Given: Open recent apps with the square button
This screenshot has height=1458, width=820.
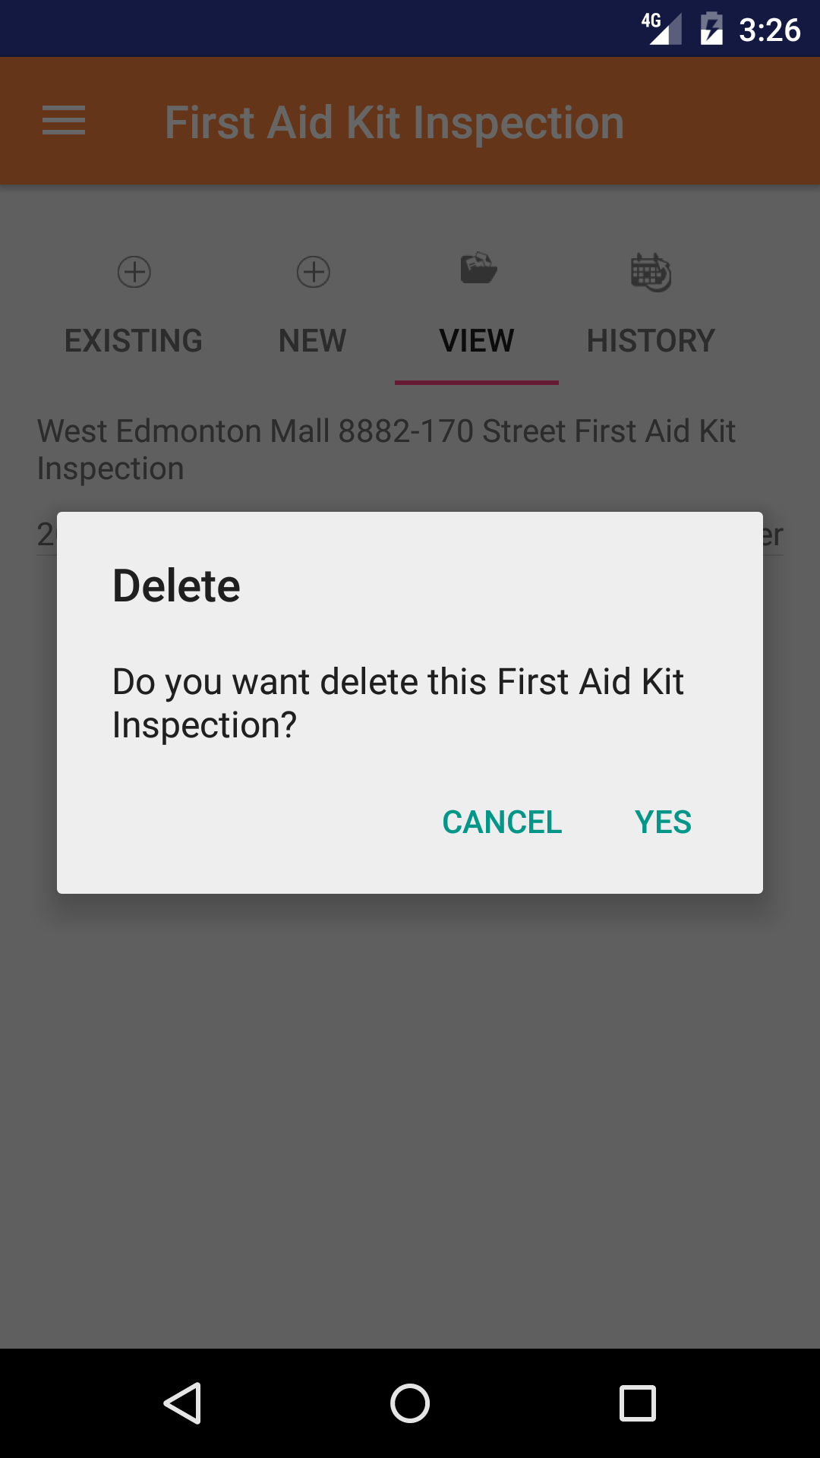Looking at the screenshot, I should coord(638,1403).
